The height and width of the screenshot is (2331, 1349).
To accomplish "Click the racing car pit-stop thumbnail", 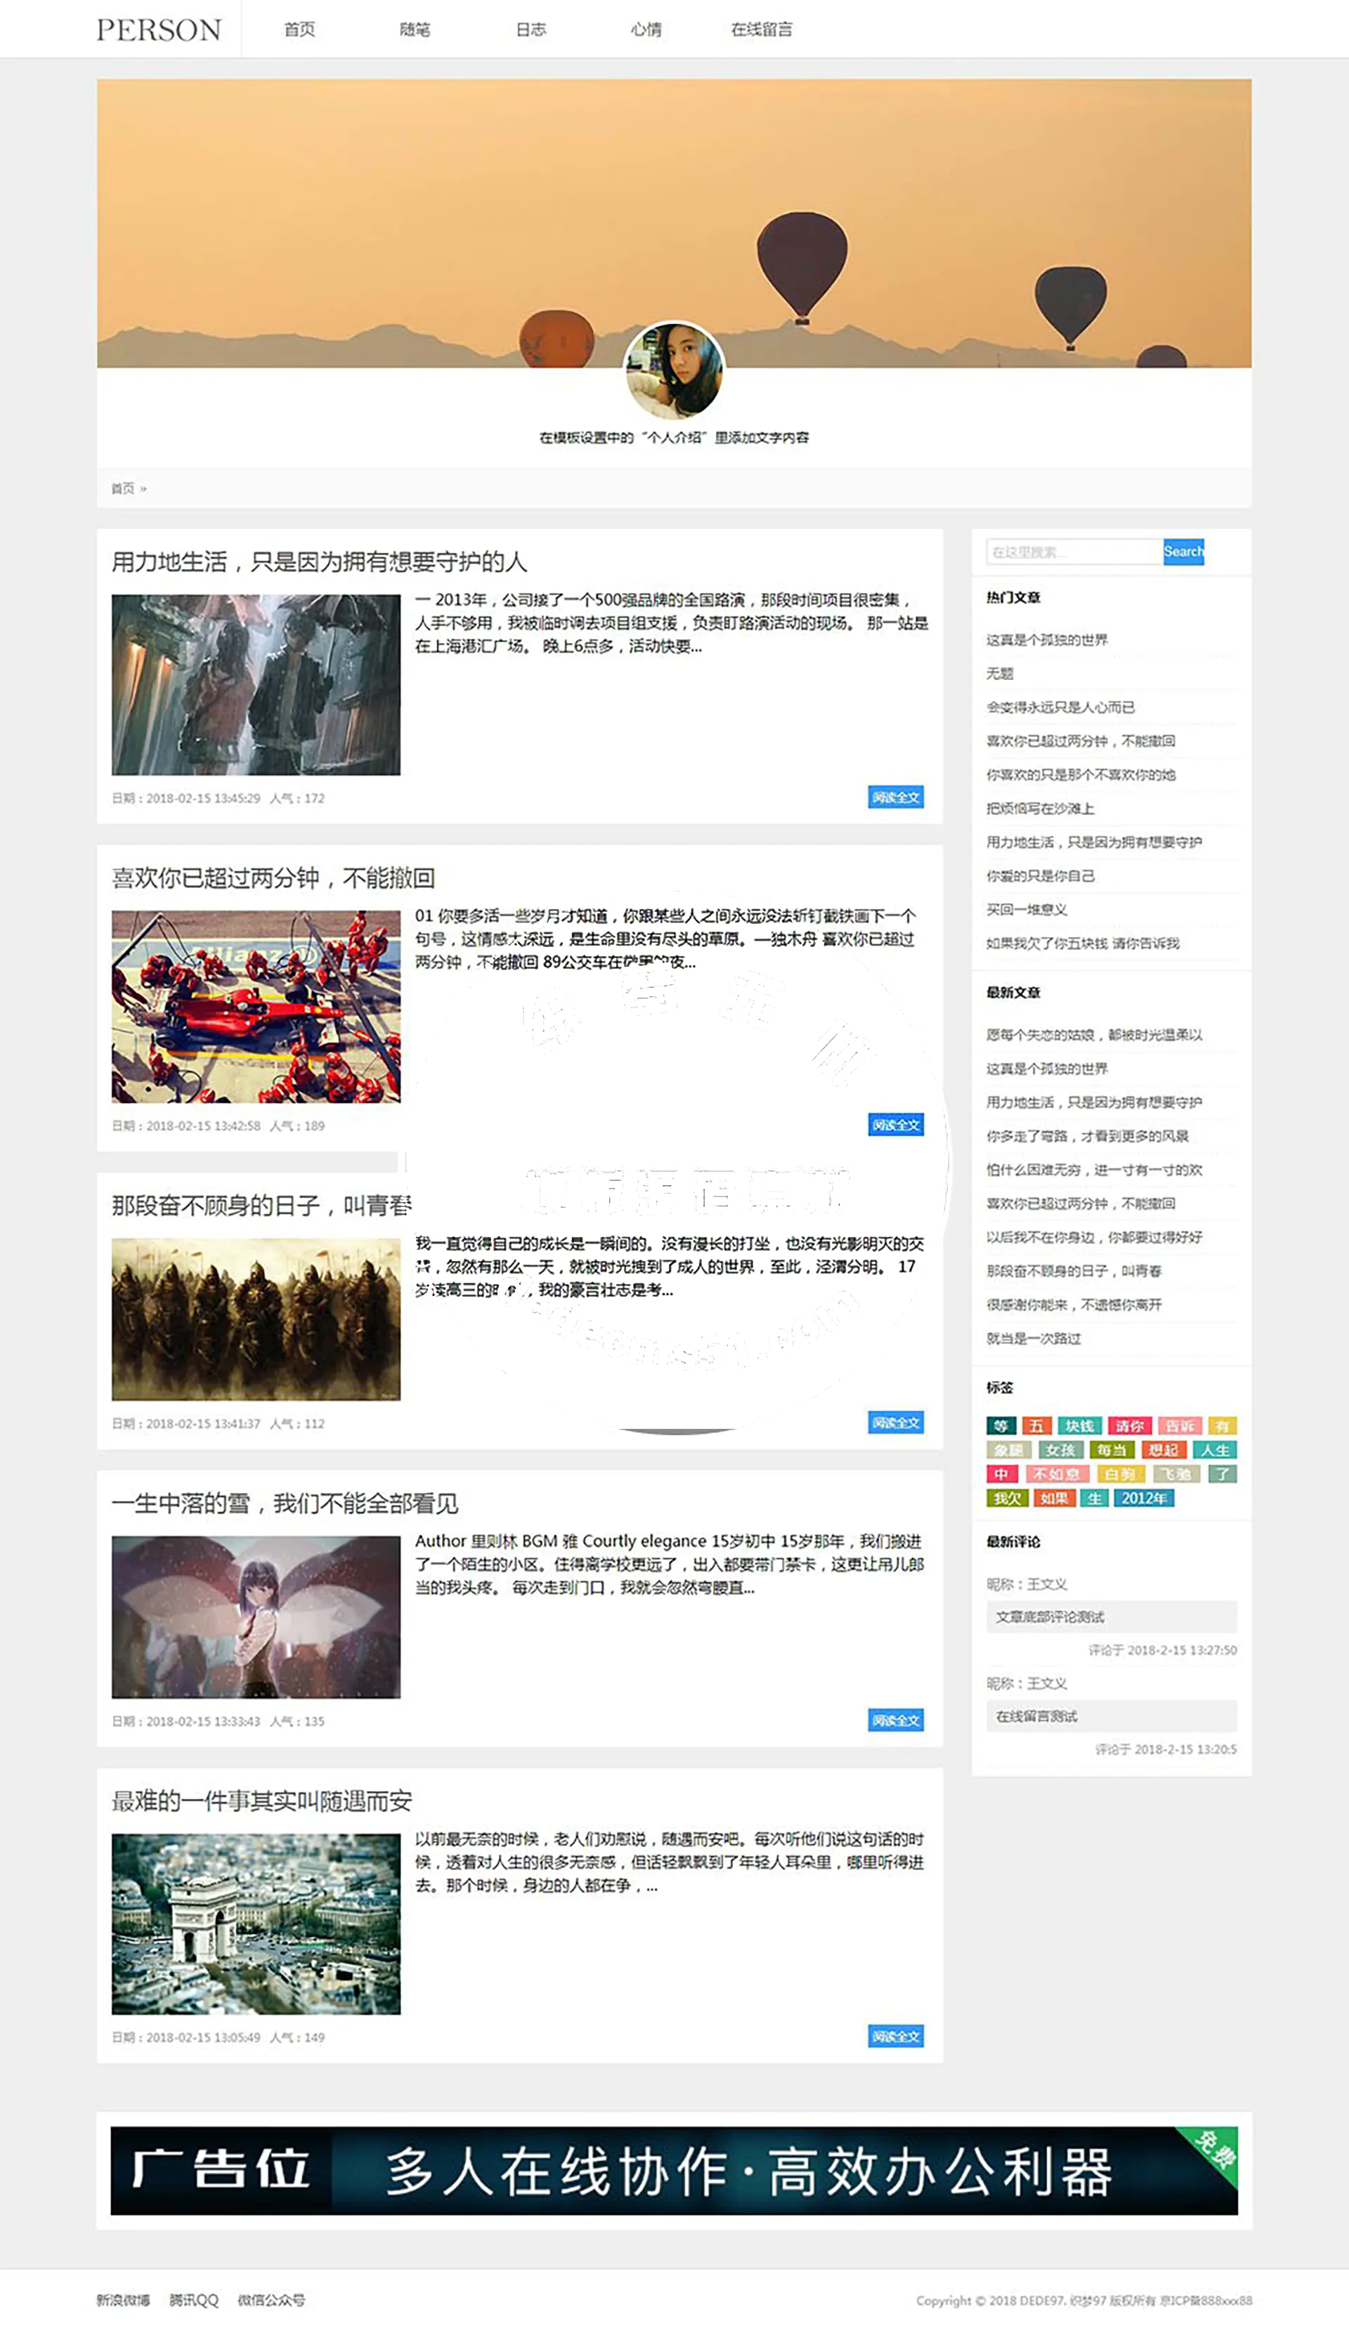I will tap(256, 1007).
